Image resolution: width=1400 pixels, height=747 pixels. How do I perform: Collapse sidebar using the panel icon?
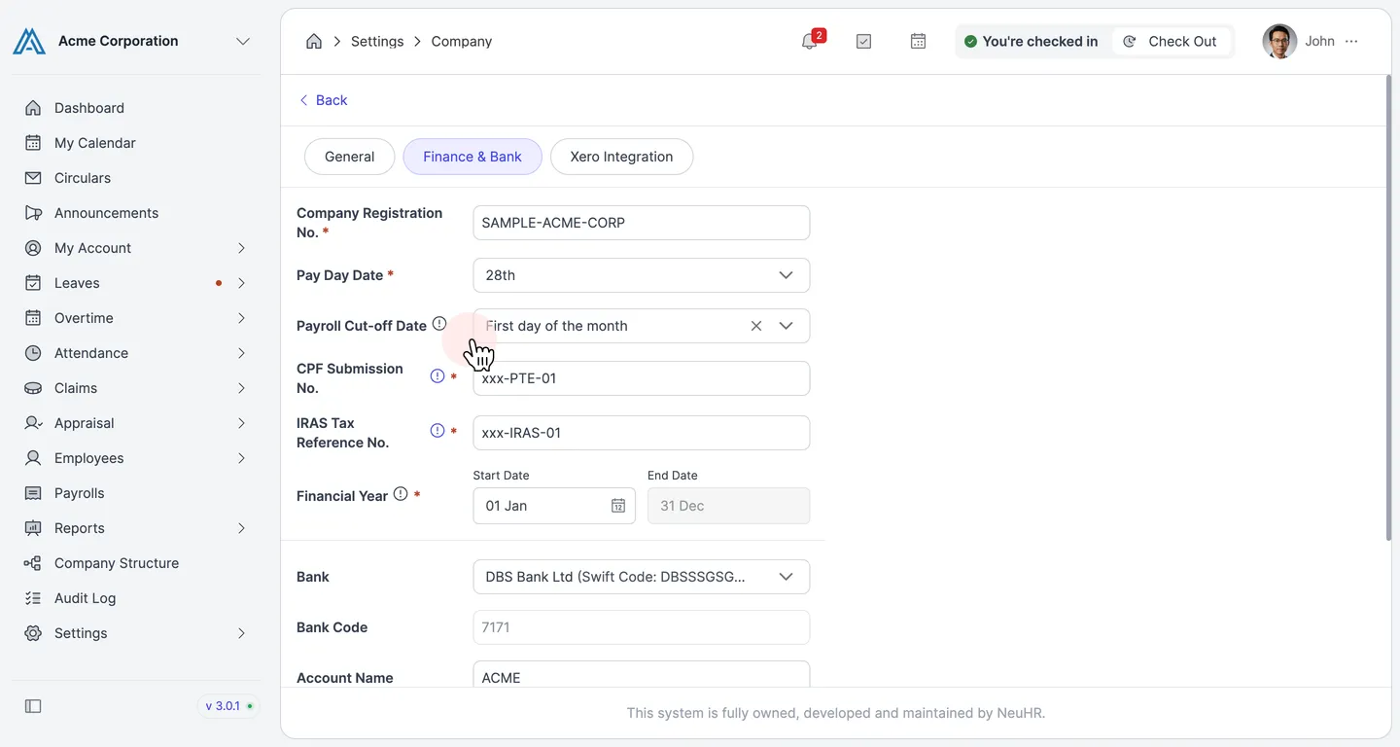(x=33, y=706)
